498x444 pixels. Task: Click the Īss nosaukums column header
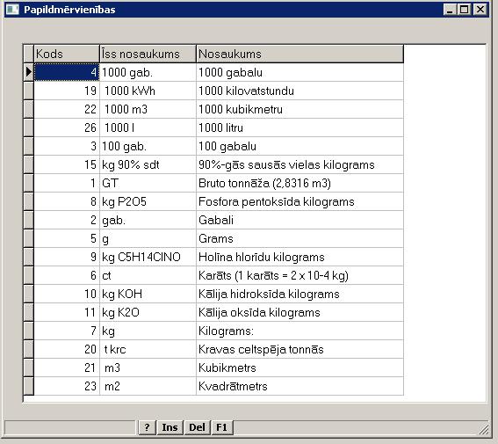(x=148, y=54)
